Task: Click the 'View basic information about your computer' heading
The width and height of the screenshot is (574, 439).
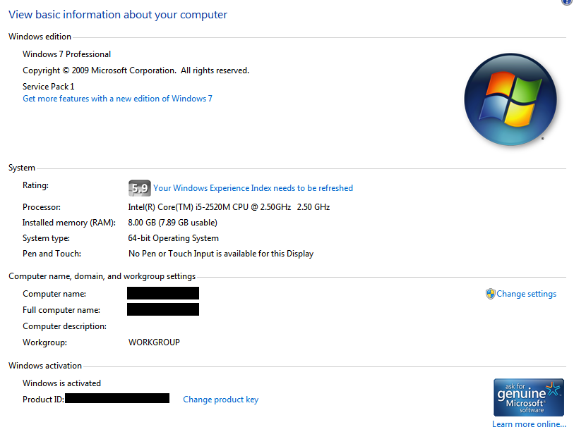Action: 118,15
